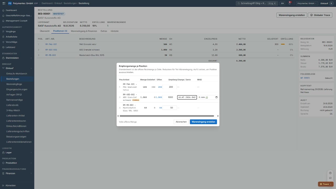This screenshot has width=336, height=189.
Task: Click Volle offene Menge link
Action: coord(128,122)
